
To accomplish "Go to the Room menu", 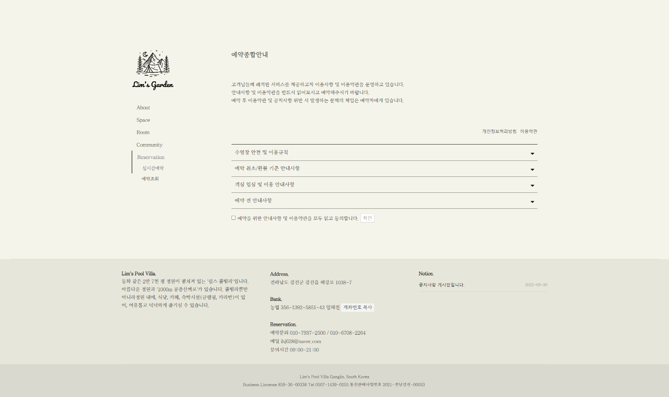I will [x=143, y=132].
